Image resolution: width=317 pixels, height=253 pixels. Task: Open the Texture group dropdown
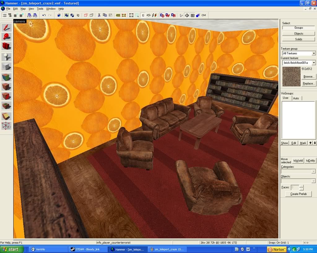point(314,53)
